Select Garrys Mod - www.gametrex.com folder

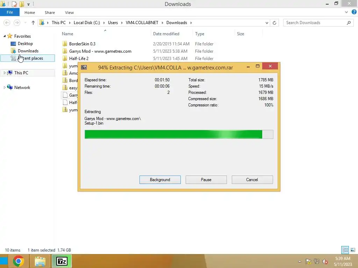coord(100,51)
